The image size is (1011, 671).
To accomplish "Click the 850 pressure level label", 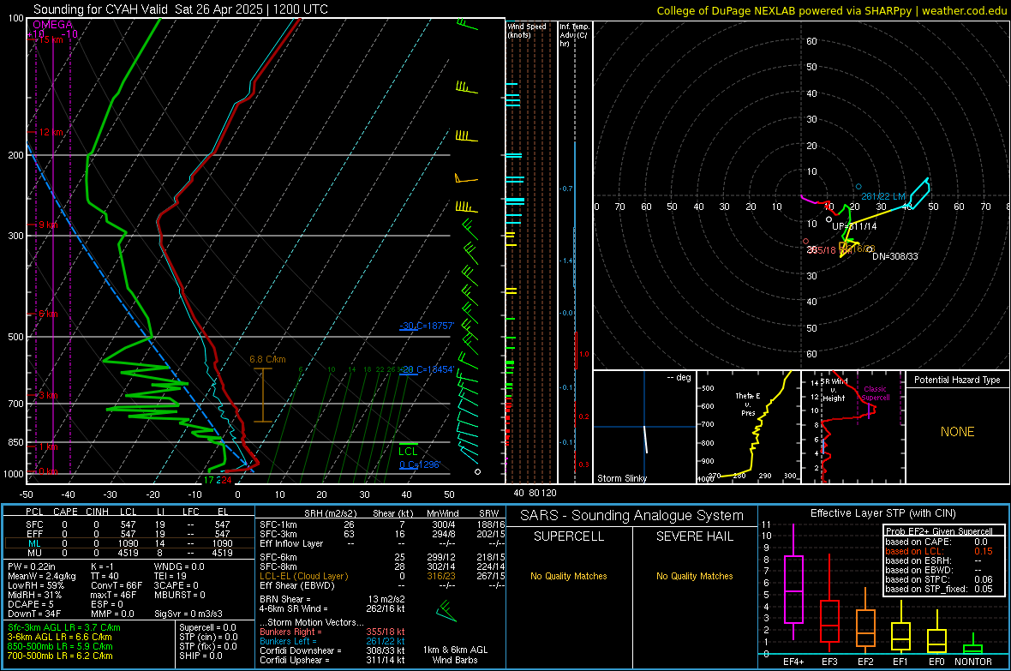I will pyautogui.click(x=15, y=442).
